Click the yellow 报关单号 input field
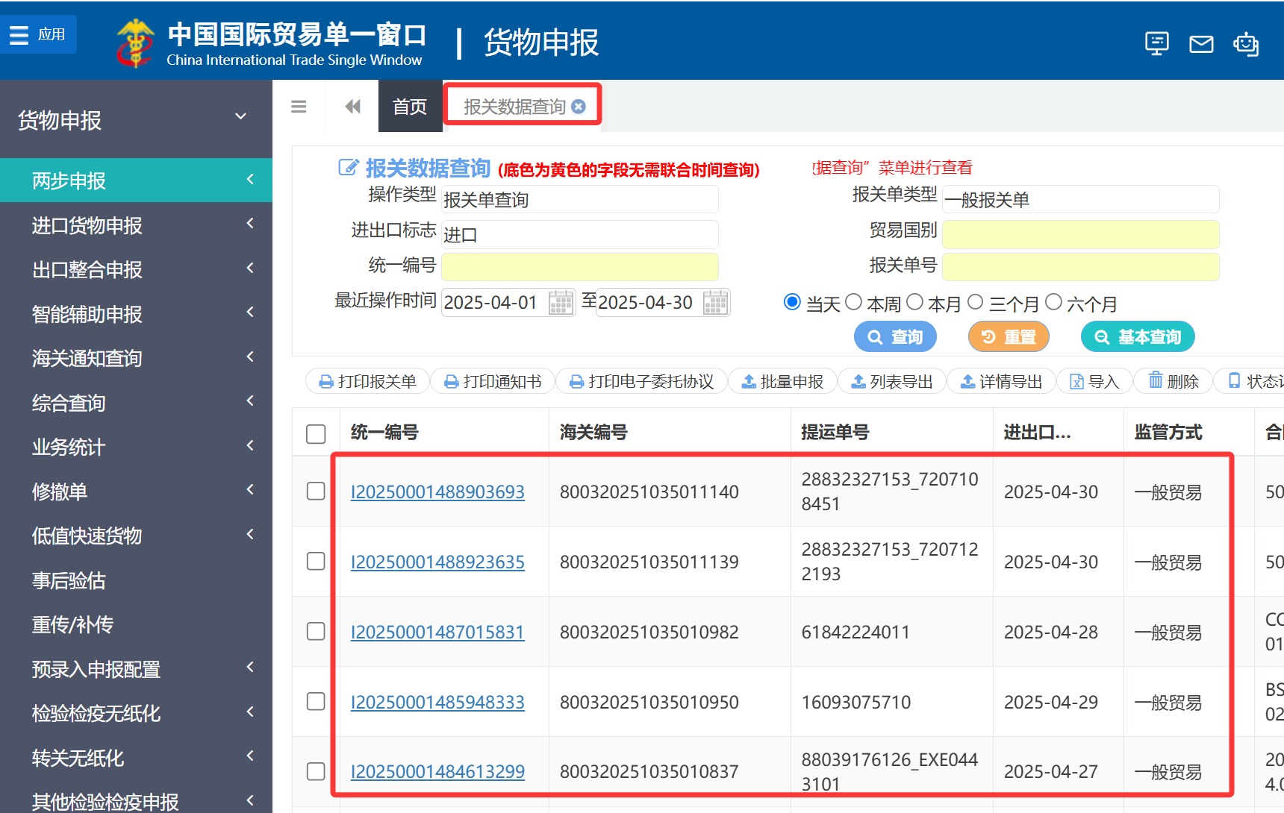 tap(1081, 266)
